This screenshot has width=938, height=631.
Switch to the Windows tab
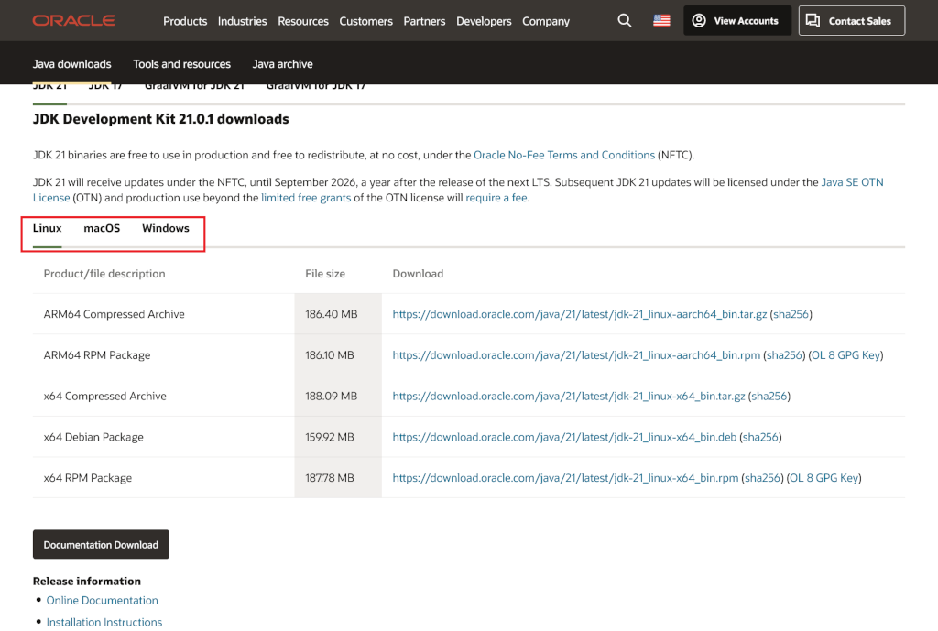click(x=166, y=228)
